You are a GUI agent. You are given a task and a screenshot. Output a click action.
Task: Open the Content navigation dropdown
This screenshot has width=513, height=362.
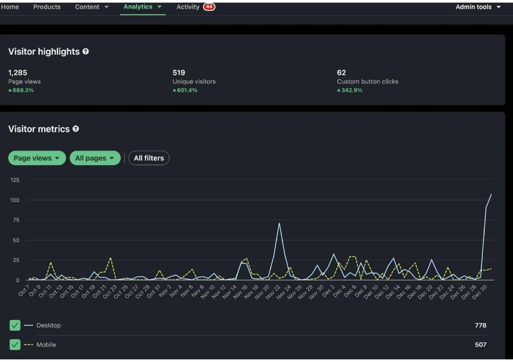(92, 7)
